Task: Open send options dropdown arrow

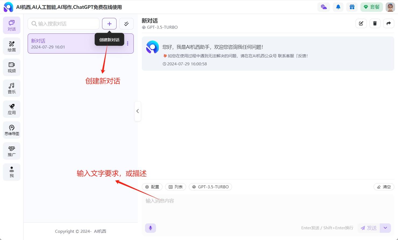Action: click(x=385, y=228)
